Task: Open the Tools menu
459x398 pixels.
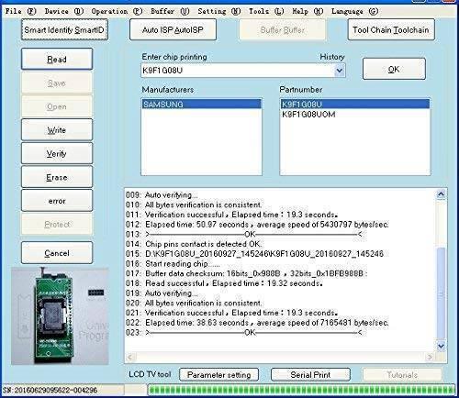Action: (x=266, y=11)
